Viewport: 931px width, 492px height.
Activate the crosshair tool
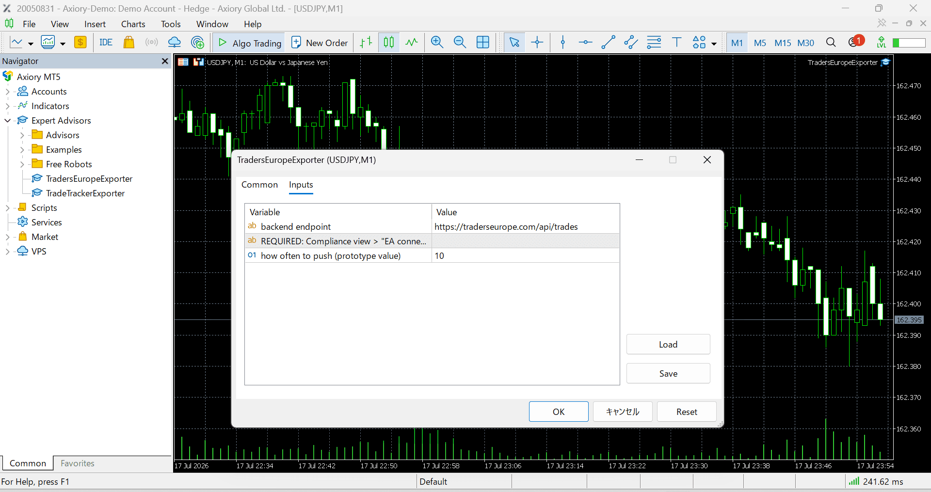(x=537, y=43)
